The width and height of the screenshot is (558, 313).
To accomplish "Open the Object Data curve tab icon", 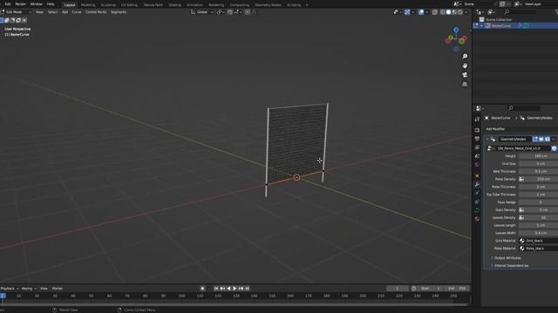I will (x=477, y=210).
